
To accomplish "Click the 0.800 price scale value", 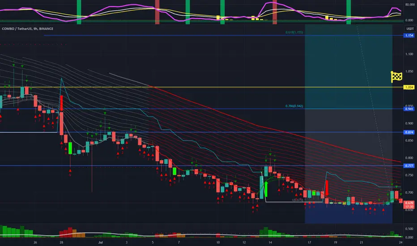I will pyautogui.click(x=409, y=158).
